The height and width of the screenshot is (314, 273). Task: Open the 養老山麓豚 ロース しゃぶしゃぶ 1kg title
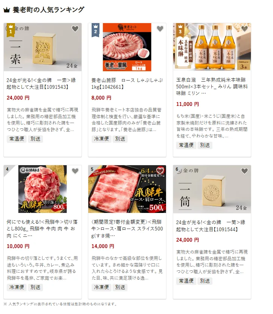click(127, 84)
